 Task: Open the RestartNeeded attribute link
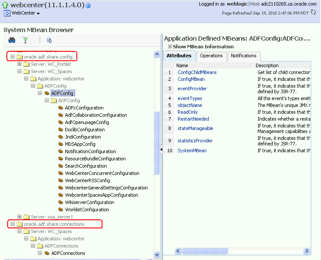193,119
